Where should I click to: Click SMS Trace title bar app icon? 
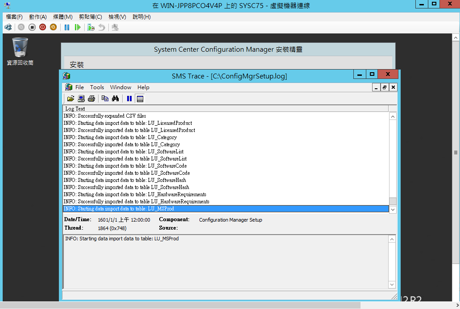(66, 76)
